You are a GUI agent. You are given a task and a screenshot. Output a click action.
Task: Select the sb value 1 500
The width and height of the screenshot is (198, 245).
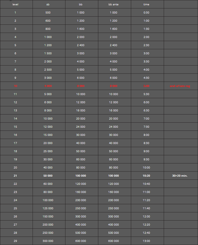48,53
